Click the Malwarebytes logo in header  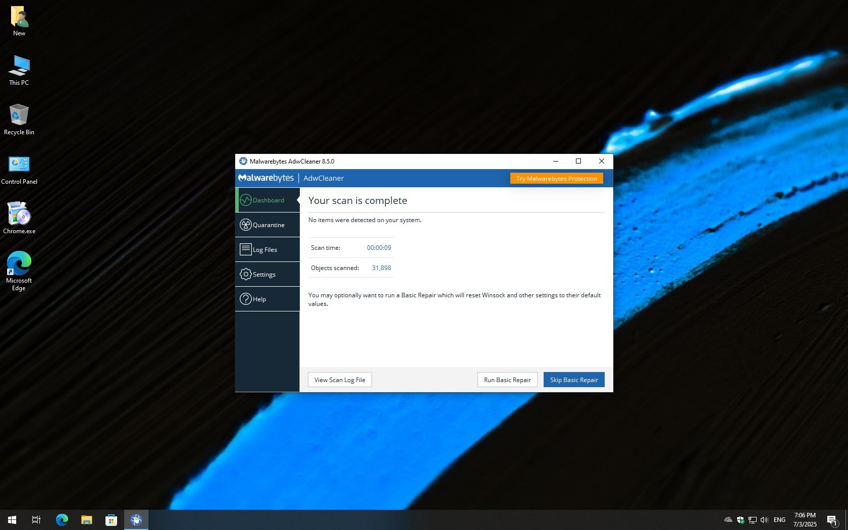[x=266, y=178]
